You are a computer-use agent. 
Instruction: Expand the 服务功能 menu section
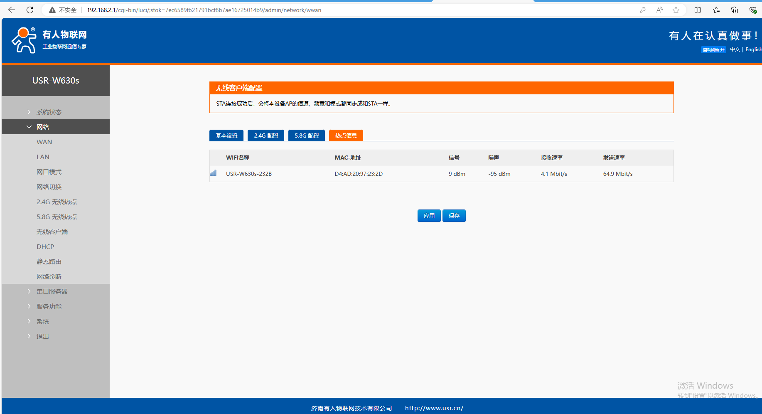point(49,306)
